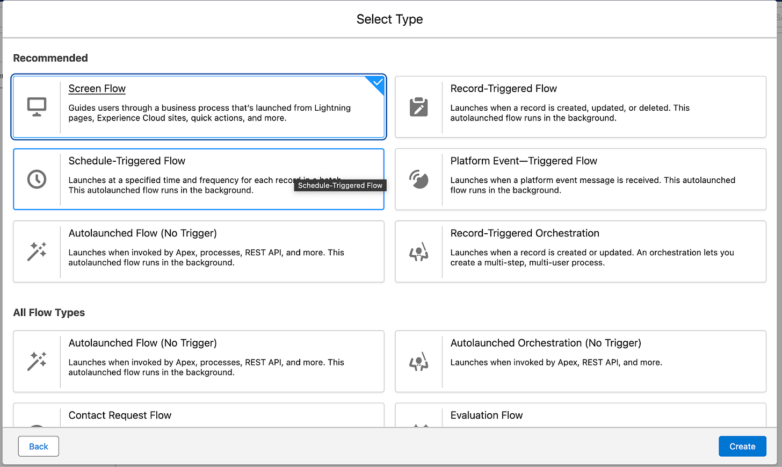Screen dimensions: 782x467
Task: Choose Autolaunched Flow (No Trigger) under All Flow Types
Action: tap(143, 343)
